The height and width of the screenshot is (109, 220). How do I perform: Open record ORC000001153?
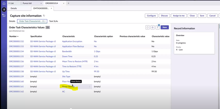coord(16,46)
